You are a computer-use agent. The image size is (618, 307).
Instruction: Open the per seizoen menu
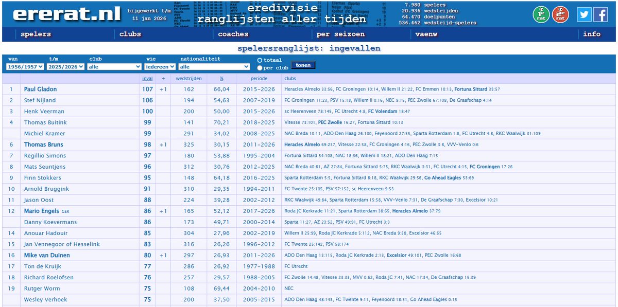click(x=341, y=34)
